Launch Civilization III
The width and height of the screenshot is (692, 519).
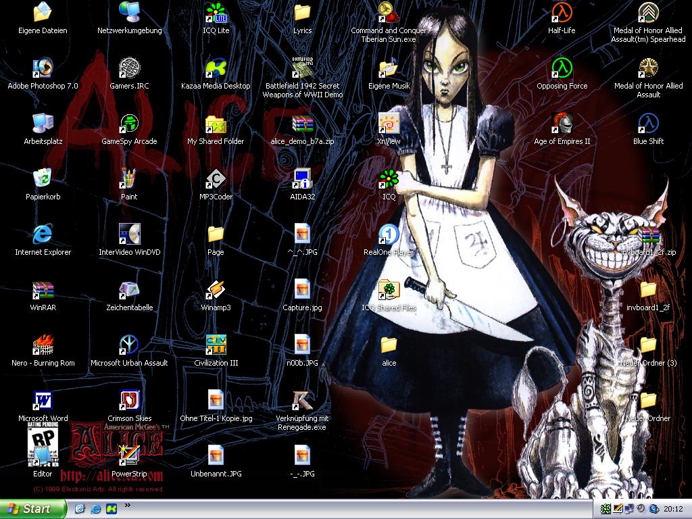point(216,345)
